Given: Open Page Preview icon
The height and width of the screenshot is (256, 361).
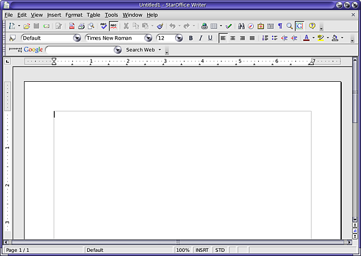Looking at the screenshot, I should click(x=91, y=26).
